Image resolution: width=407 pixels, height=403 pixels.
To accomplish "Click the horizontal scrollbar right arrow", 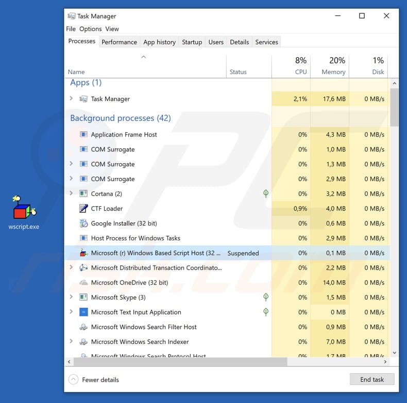I will (x=385, y=361).
